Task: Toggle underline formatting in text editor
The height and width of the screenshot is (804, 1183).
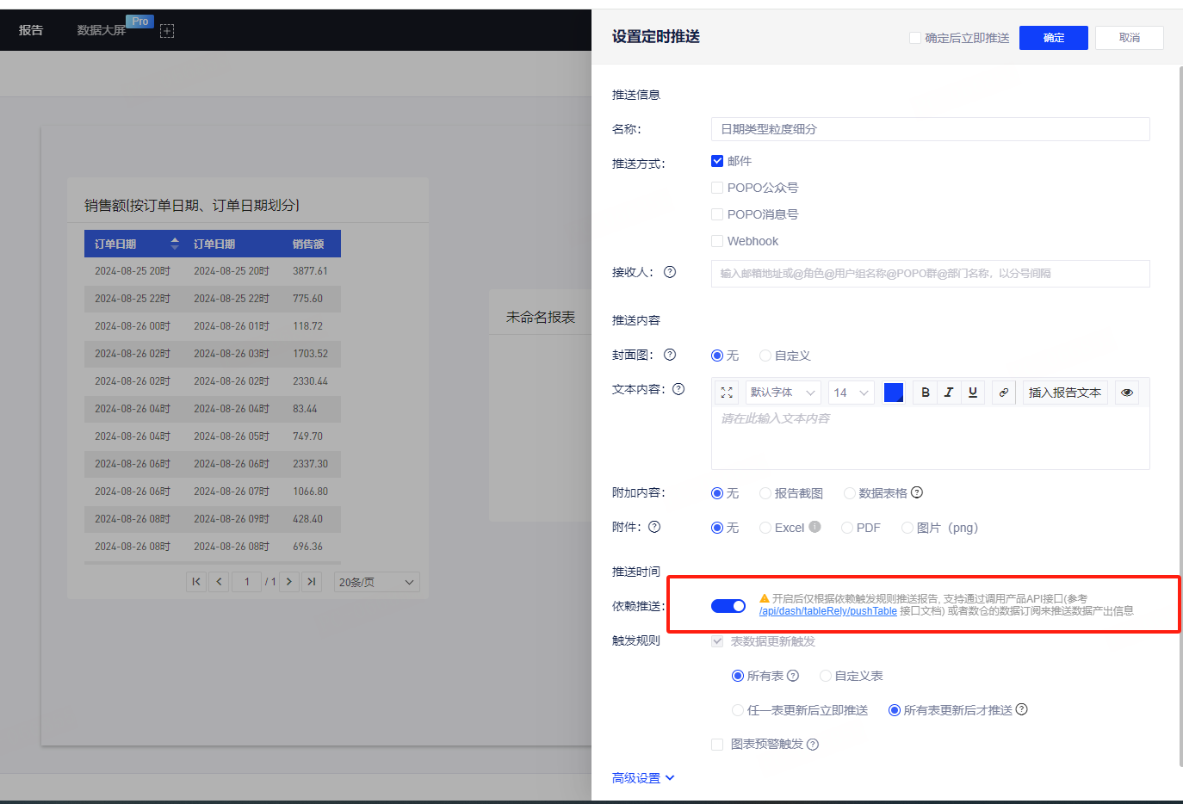Action: pos(973,393)
